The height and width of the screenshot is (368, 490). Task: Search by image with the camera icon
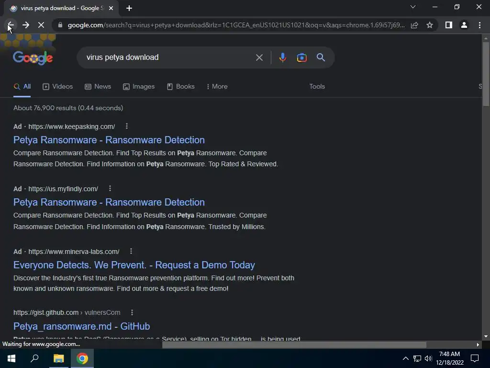click(x=301, y=57)
